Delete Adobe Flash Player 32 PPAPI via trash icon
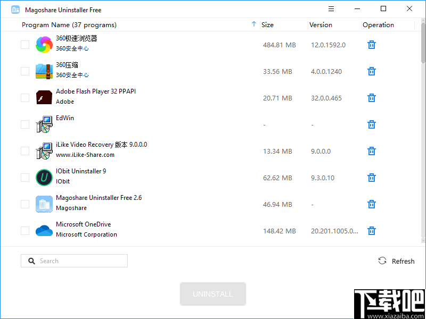The height and width of the screenshot is (319, 426). tap(371, 98)
